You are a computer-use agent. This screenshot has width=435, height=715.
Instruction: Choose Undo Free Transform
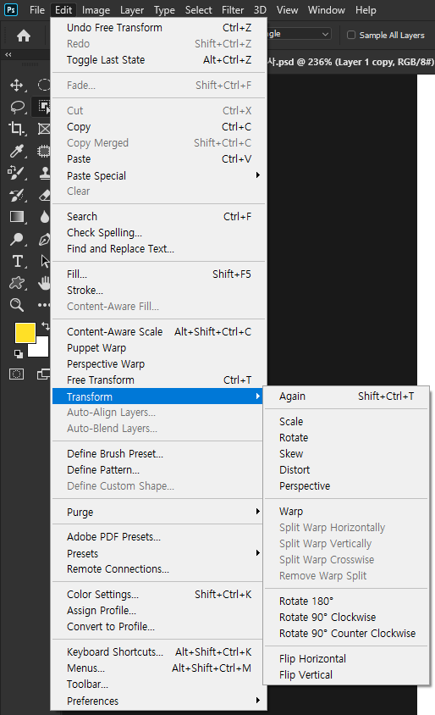(159, 28)
